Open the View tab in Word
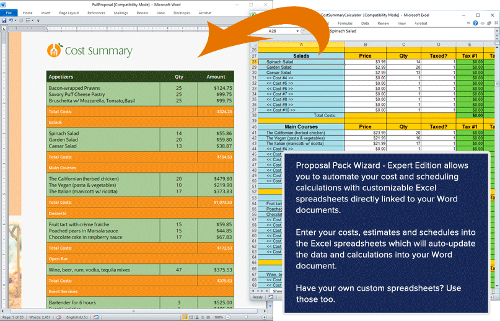This screenshot has width=500, height=321. coord(160,13)
